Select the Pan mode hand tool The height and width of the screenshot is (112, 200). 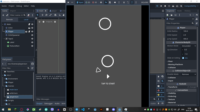pyautogui.click(x=63, y=15)
